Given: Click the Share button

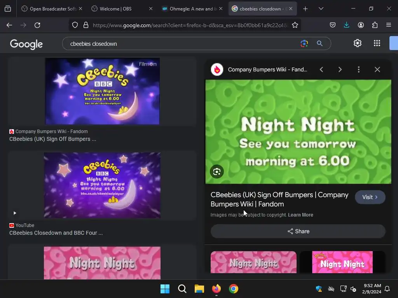Looking at the screenshot, I should [x=298, y=231].
